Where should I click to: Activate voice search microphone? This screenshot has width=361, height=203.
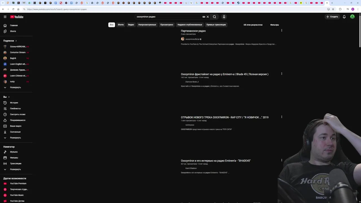pyautogui.click(x=224, y=17)
